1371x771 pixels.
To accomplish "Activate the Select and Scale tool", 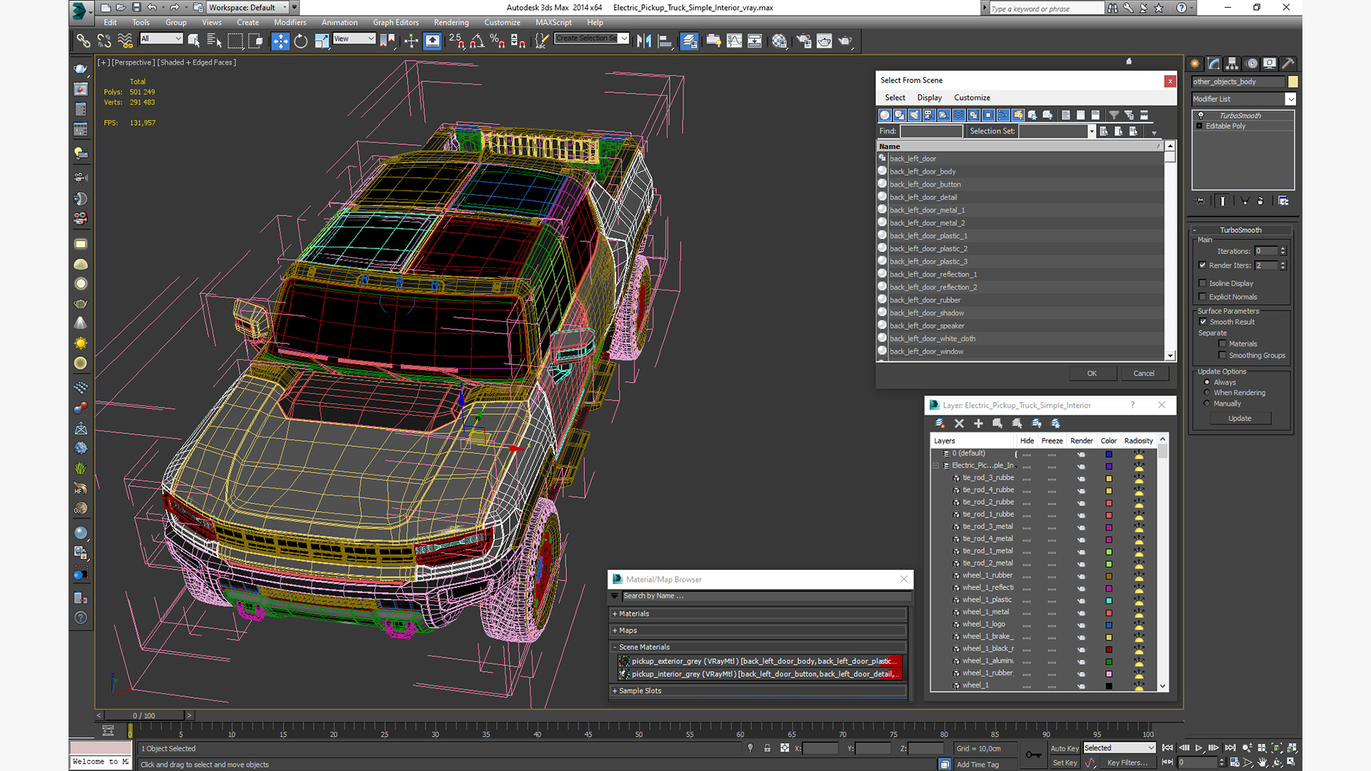I will (321, 41).
